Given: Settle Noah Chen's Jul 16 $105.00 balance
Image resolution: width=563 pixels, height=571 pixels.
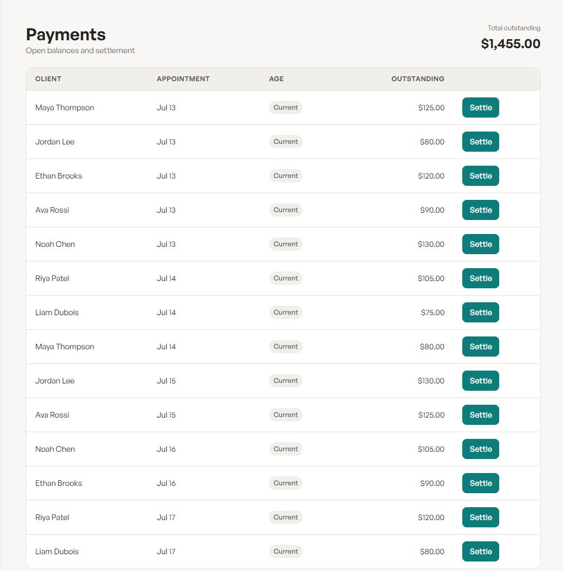Looking at the screenshot, I should coord(480,449).
